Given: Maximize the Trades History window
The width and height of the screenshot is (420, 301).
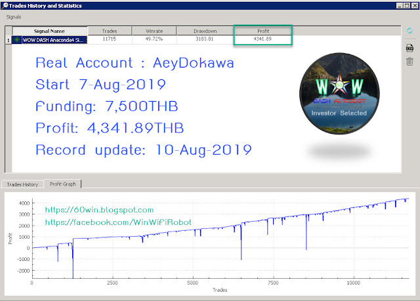Looking at the screenshot, I should click(407, 6).
